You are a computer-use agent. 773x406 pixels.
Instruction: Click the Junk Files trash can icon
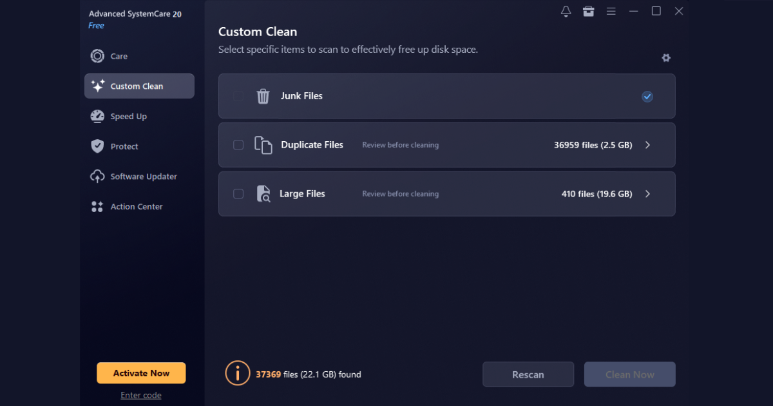click(263, 96)
